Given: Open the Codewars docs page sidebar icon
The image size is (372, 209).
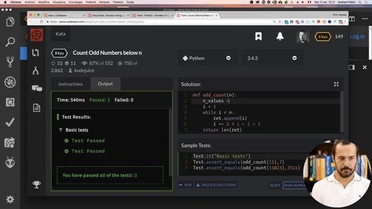Looking at the screenshot, I should [37, 108].
